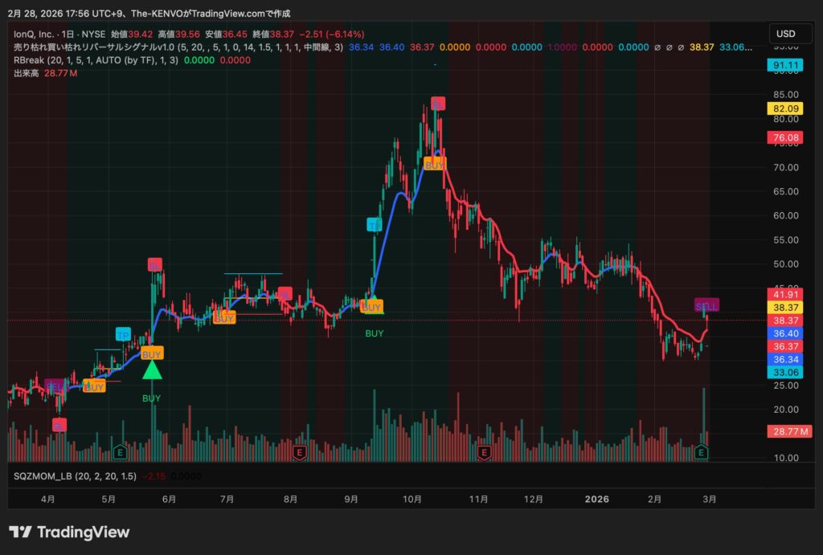Select the 出来高 volume legend

(x=29, y=73)
